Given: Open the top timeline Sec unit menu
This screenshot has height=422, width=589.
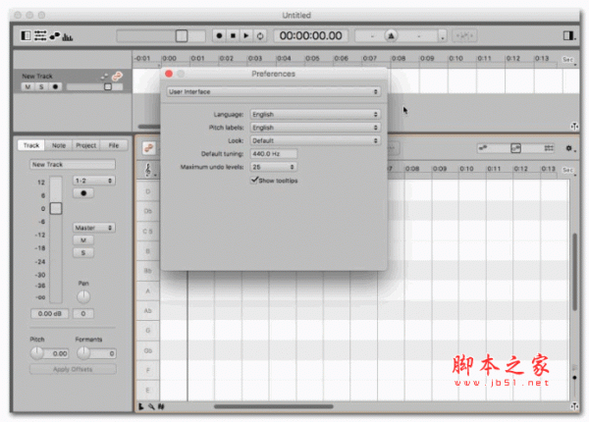Looking at the screenshot, I should point(568,60).
